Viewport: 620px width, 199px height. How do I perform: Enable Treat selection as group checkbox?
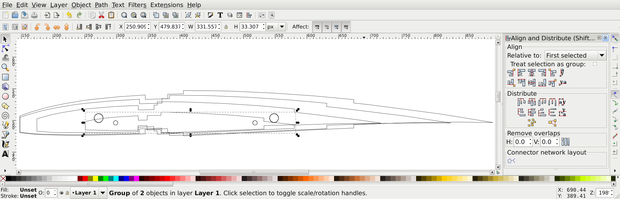[x=595, y=64]
